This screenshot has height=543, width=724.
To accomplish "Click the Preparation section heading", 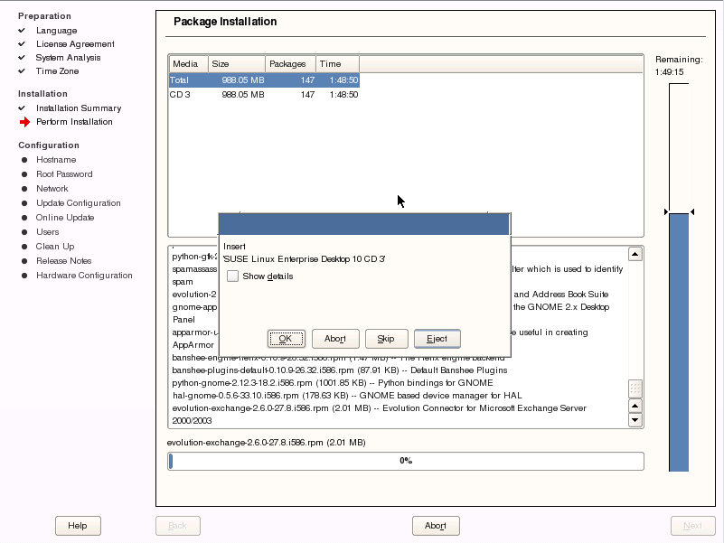I will coord(45,16).
